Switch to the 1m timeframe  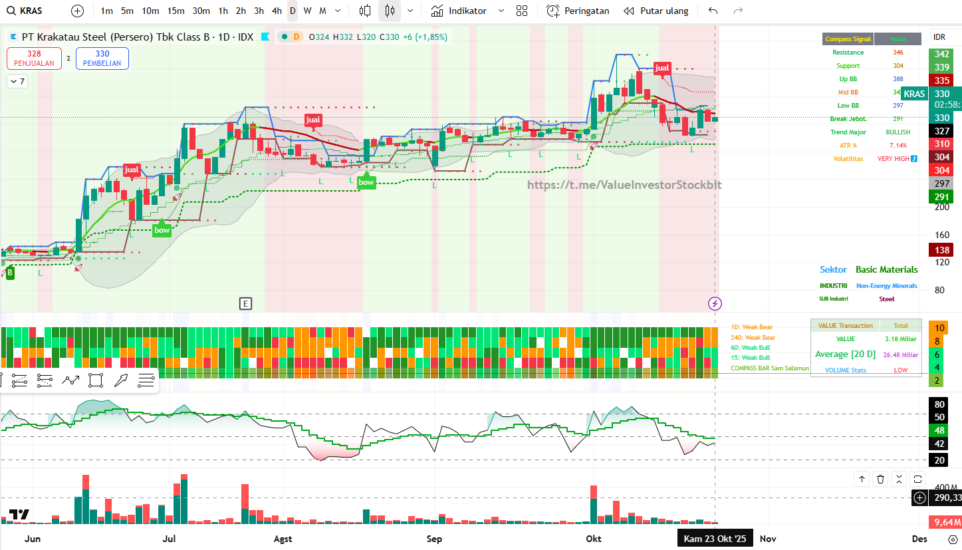point(106,11)
